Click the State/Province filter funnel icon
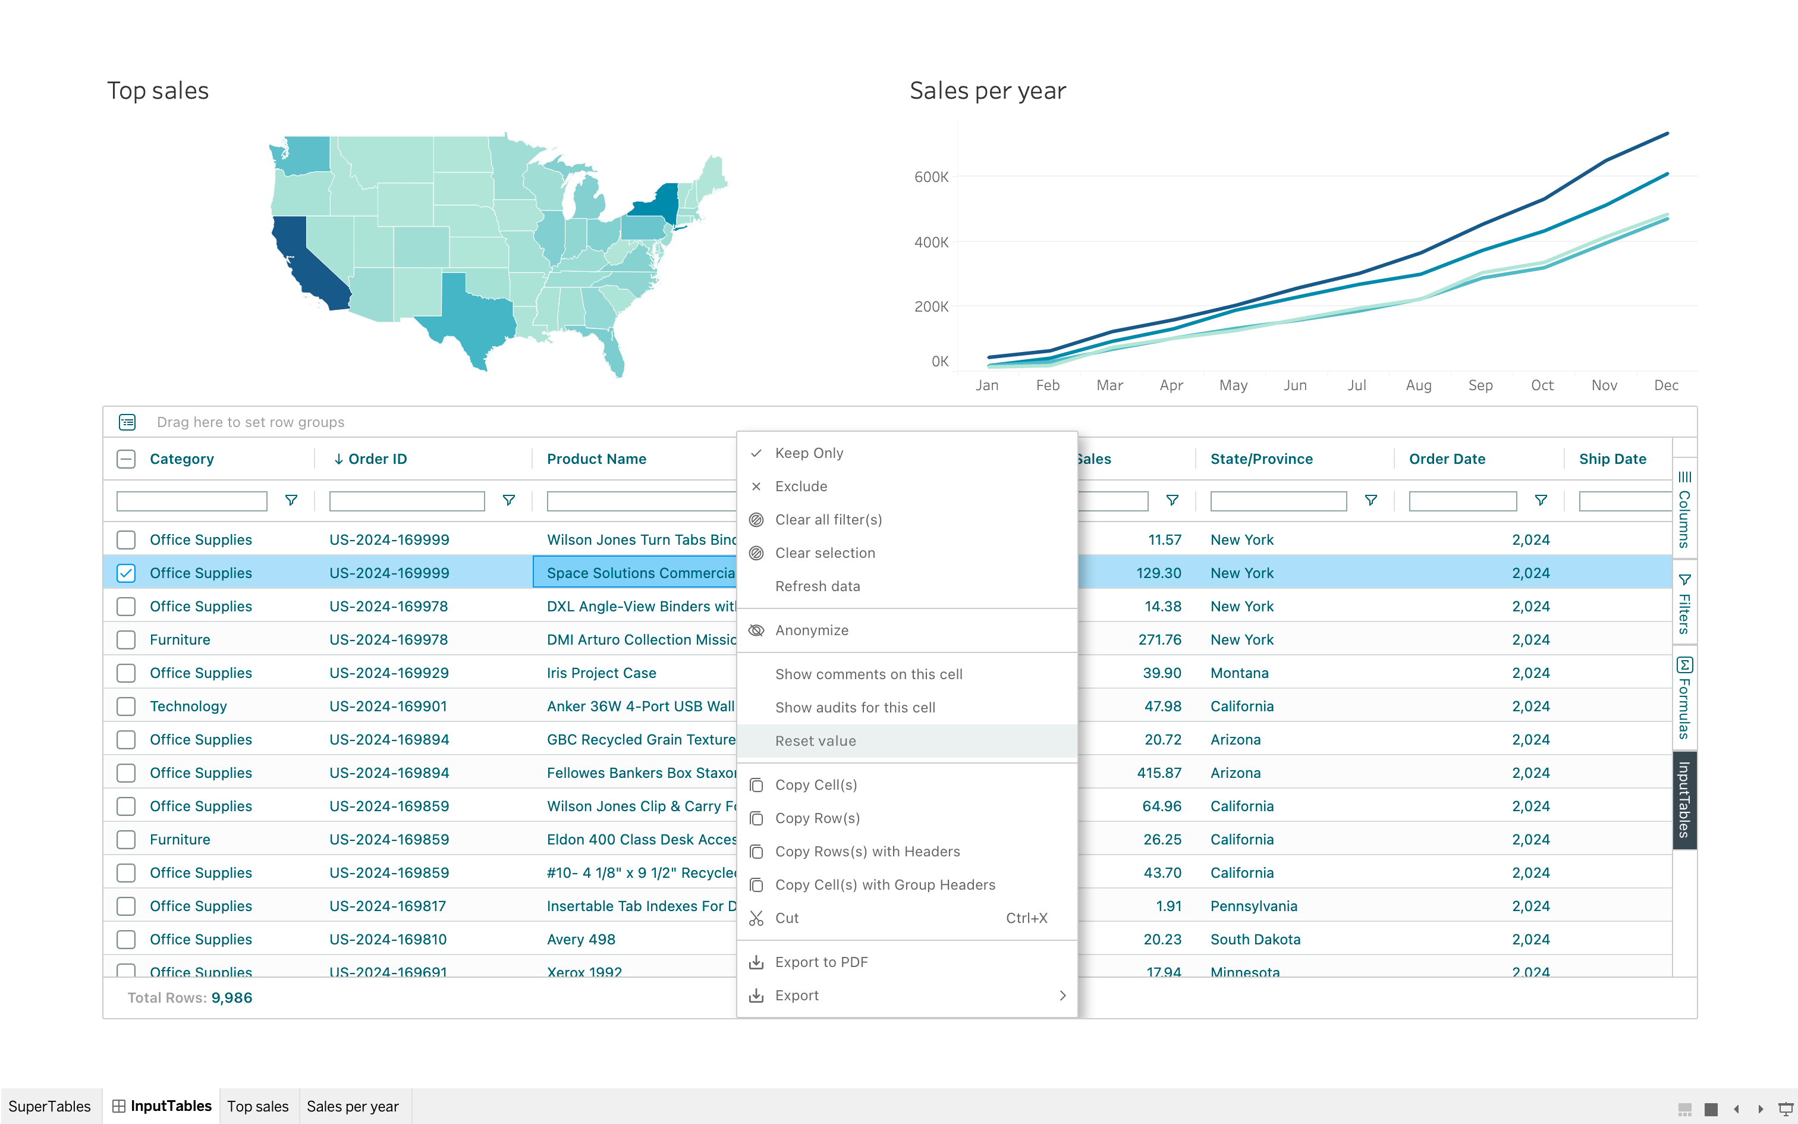Image resolution: width=1798 pixels, height=1124 pixels. coord(1370,500)
